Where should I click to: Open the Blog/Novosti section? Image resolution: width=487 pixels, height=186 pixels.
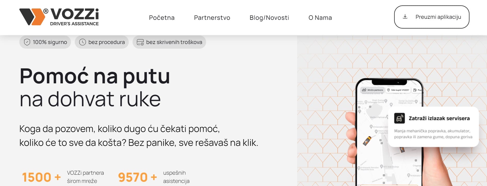[x=269, y=17]
